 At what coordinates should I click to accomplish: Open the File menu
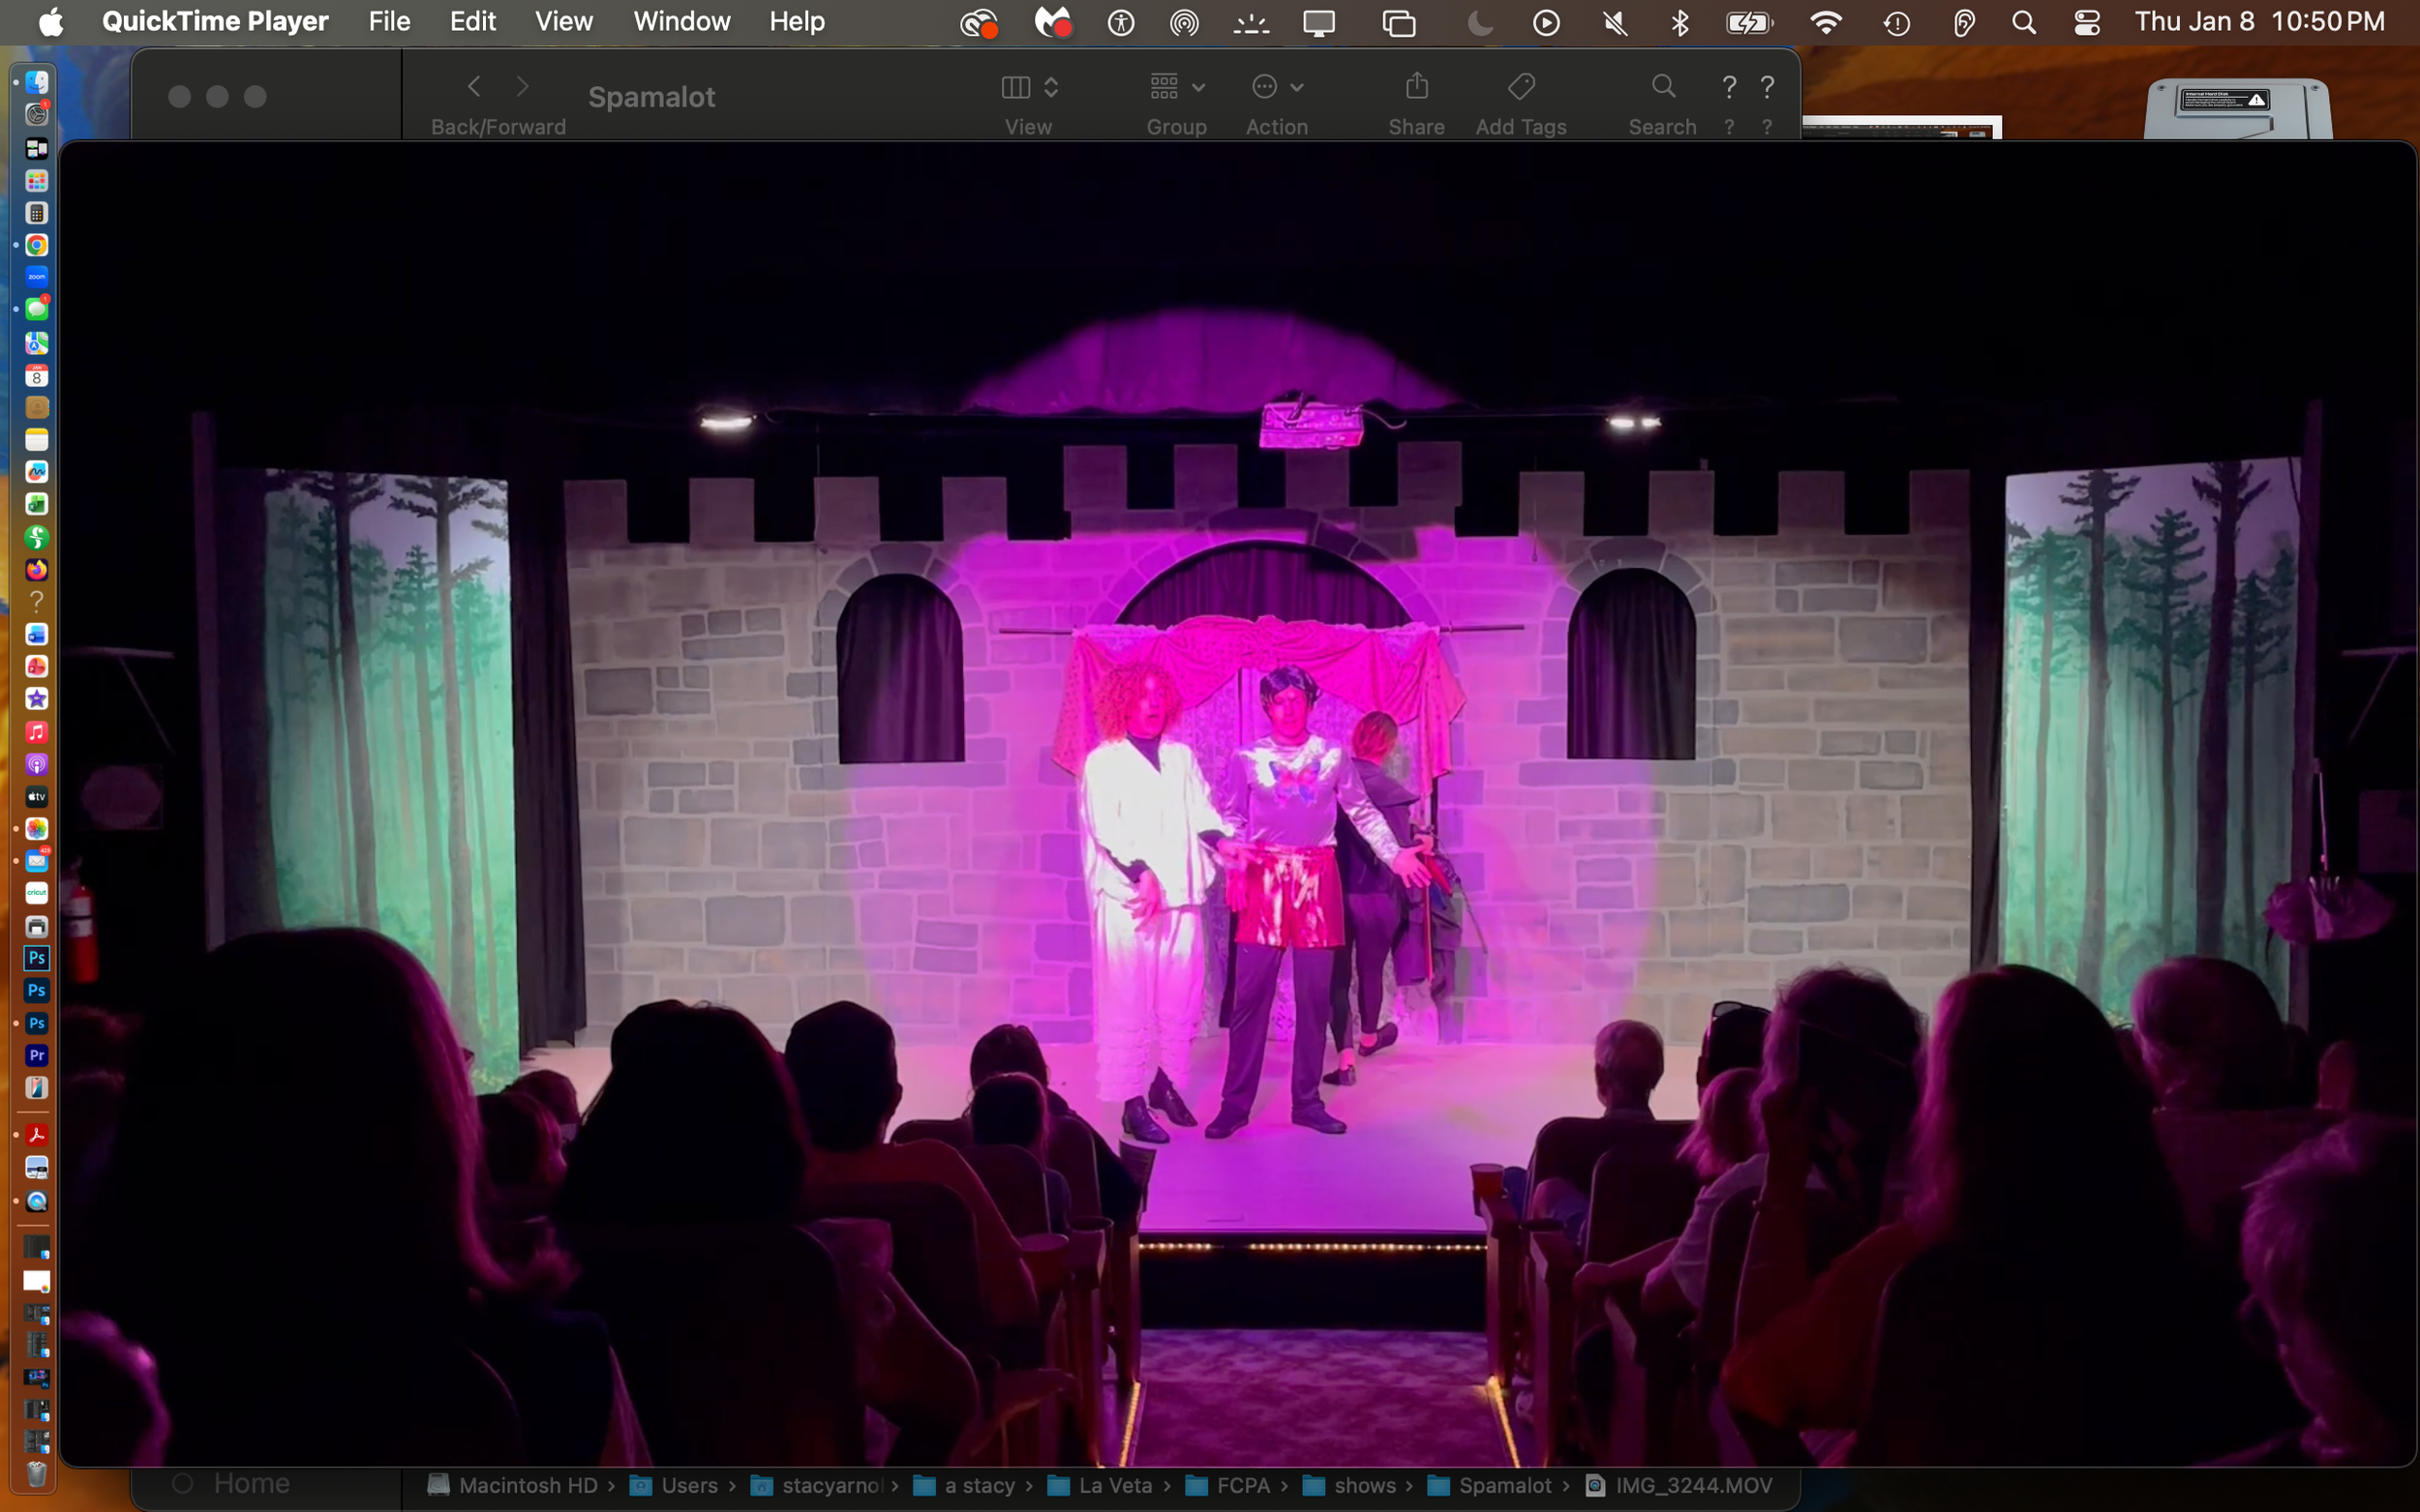click(x=388, y=21)
